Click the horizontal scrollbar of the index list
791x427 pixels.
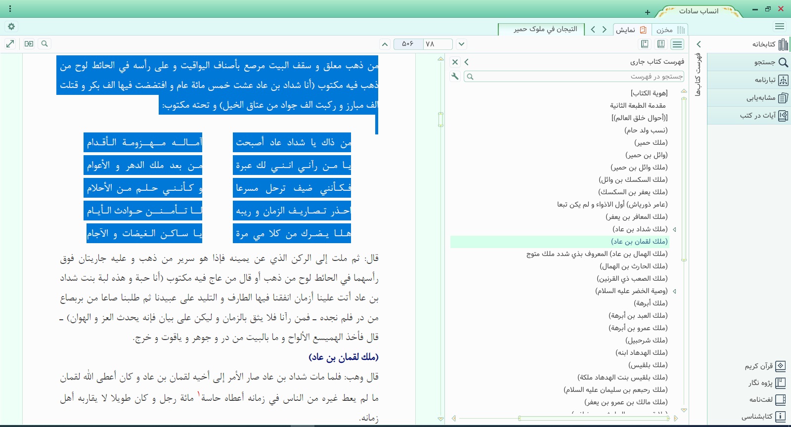coord(594,418)
